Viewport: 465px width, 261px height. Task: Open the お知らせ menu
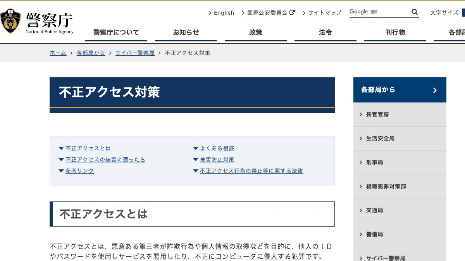point(186,33)
